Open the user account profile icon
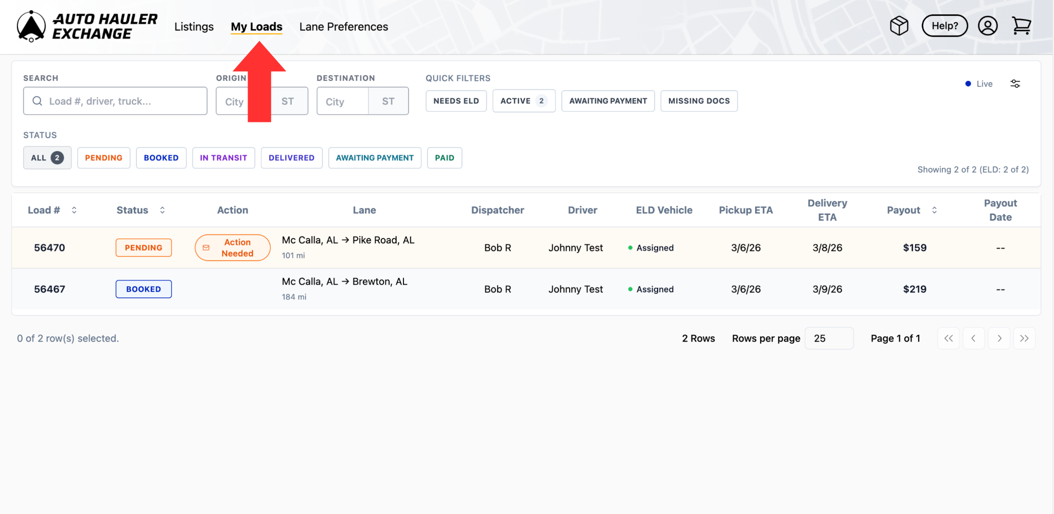This screenshot has width=1054, height=514. tap(987, 26)
